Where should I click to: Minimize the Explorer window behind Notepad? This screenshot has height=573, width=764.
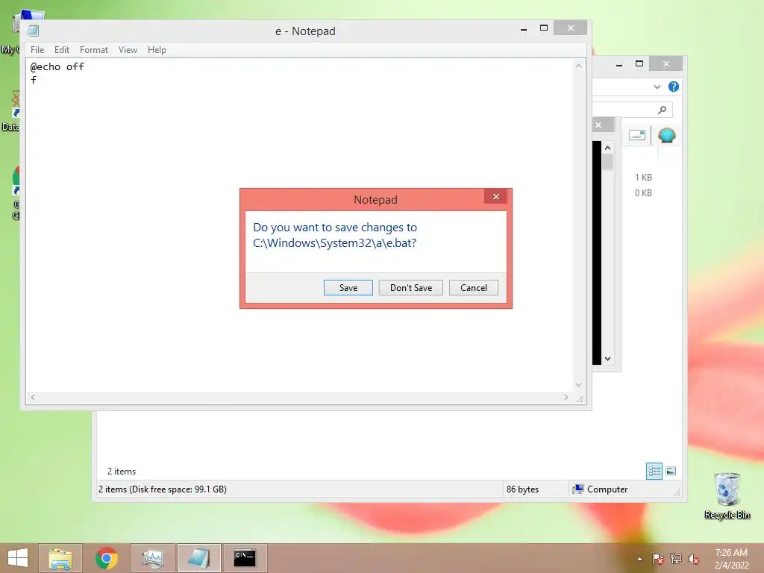pos(619,64)
